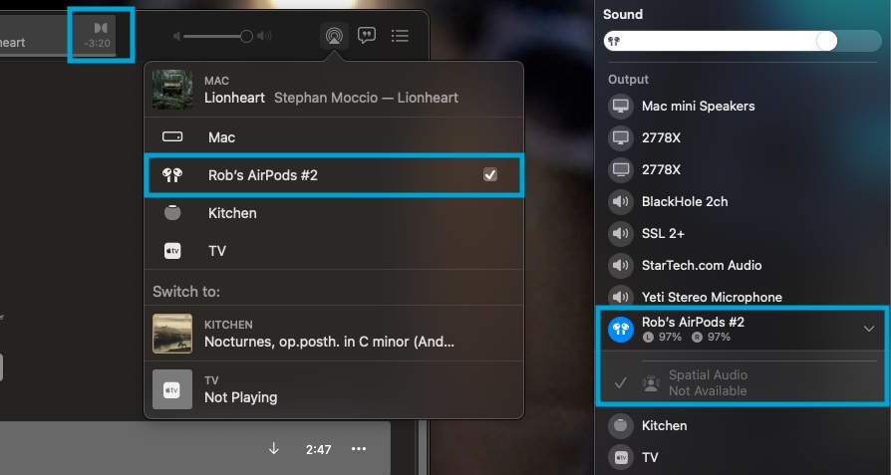Click the Lionheart song title text
The height and width of the screenshot is (475, 891).
pos(234,98)
